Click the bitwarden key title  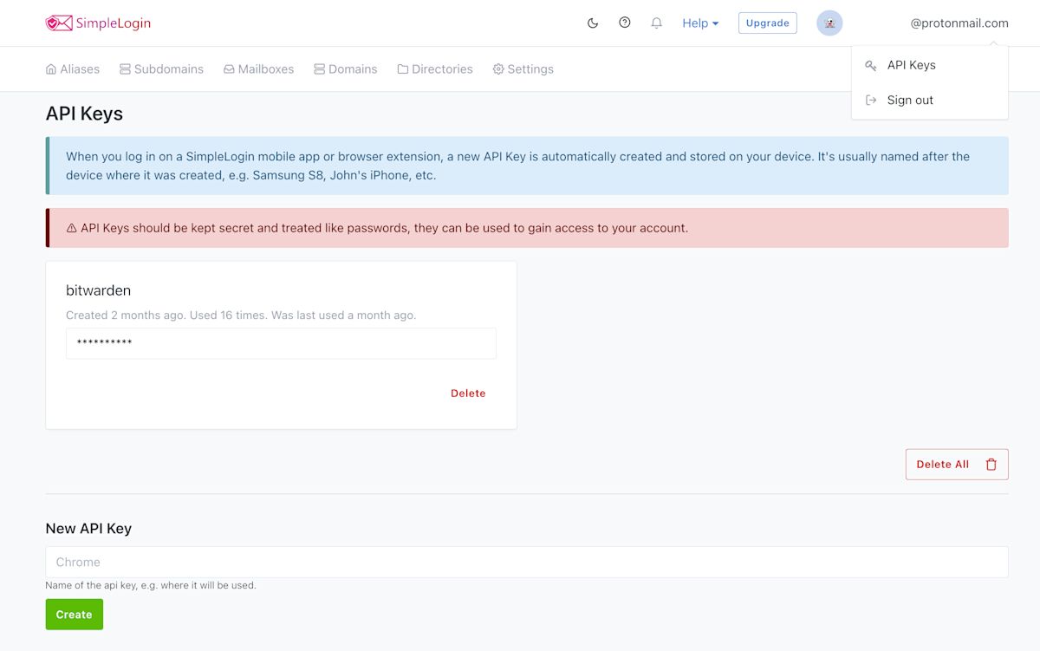tap(98, 290)
